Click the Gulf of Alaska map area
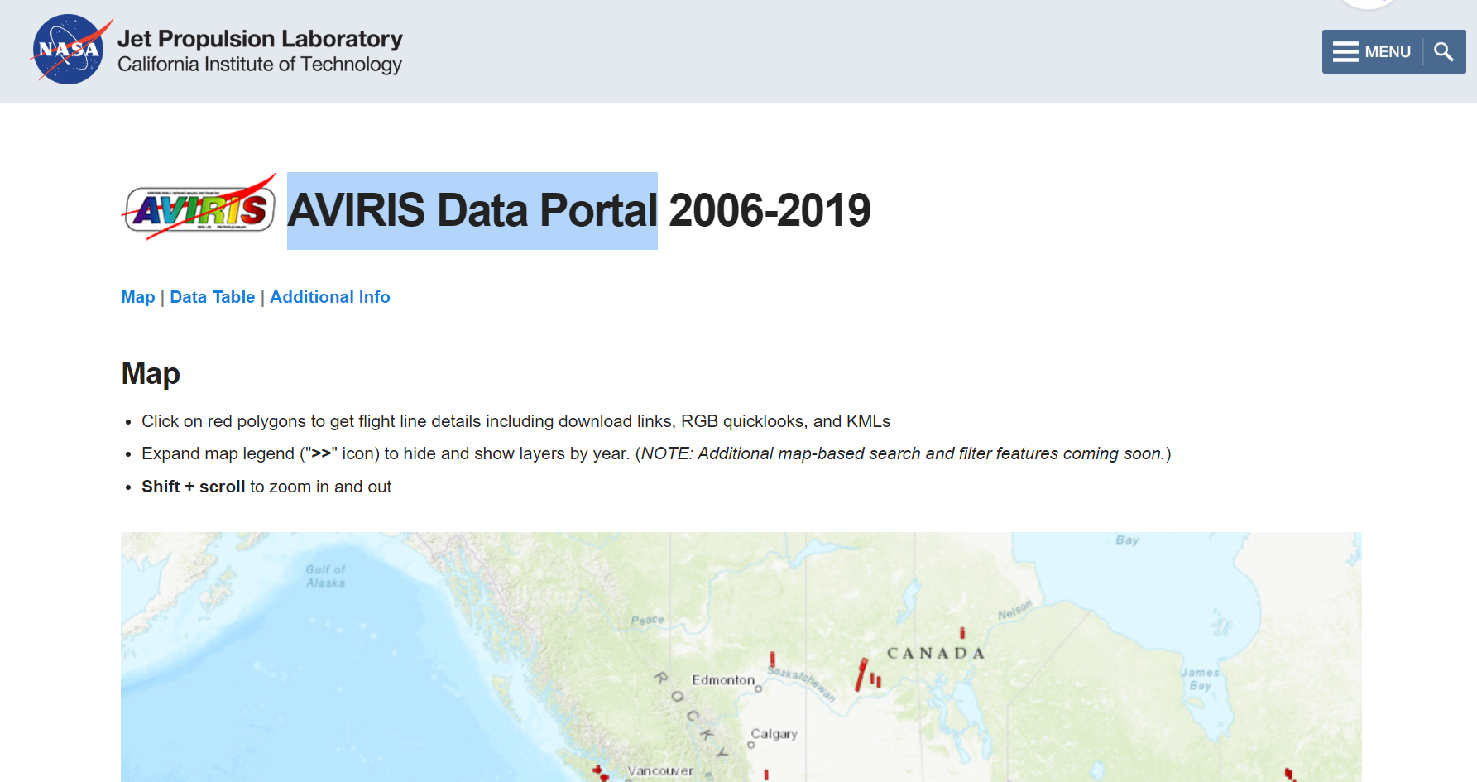1477x782 pixels. tap(327, 576)
